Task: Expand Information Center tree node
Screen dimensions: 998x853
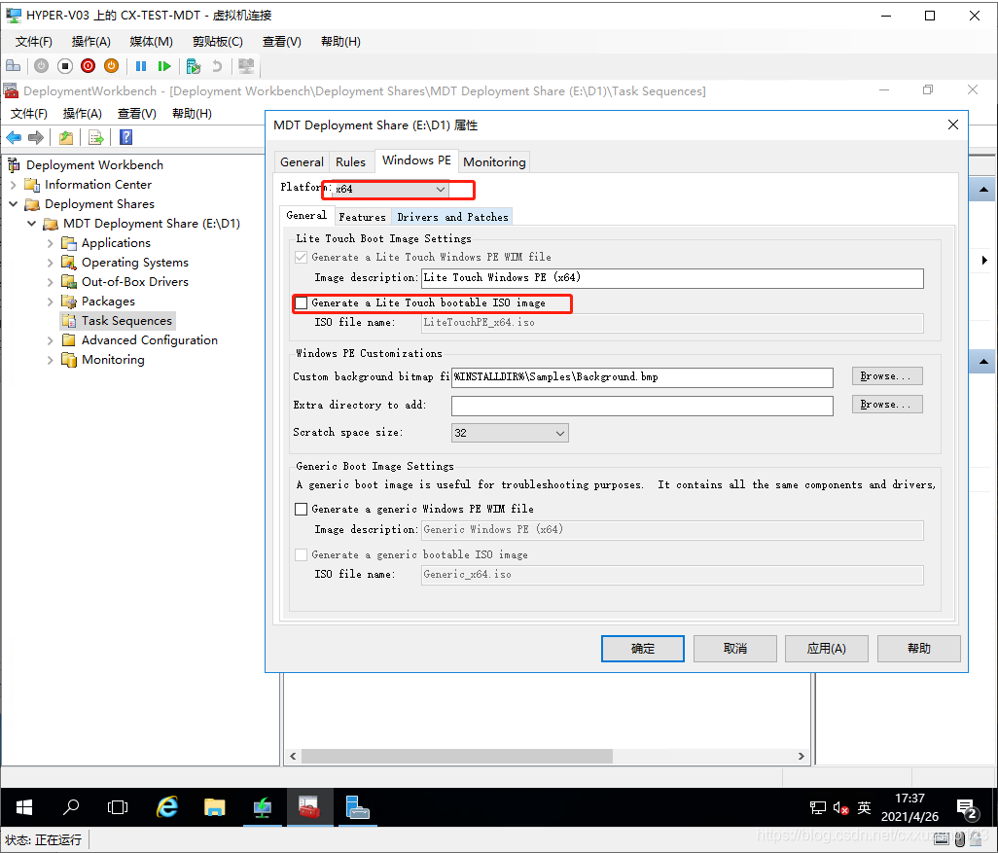Action: point(14,185)
